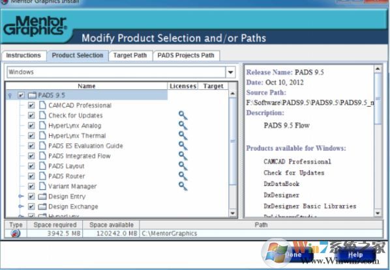Expand the Design Entry folder node

click(21, 196)
